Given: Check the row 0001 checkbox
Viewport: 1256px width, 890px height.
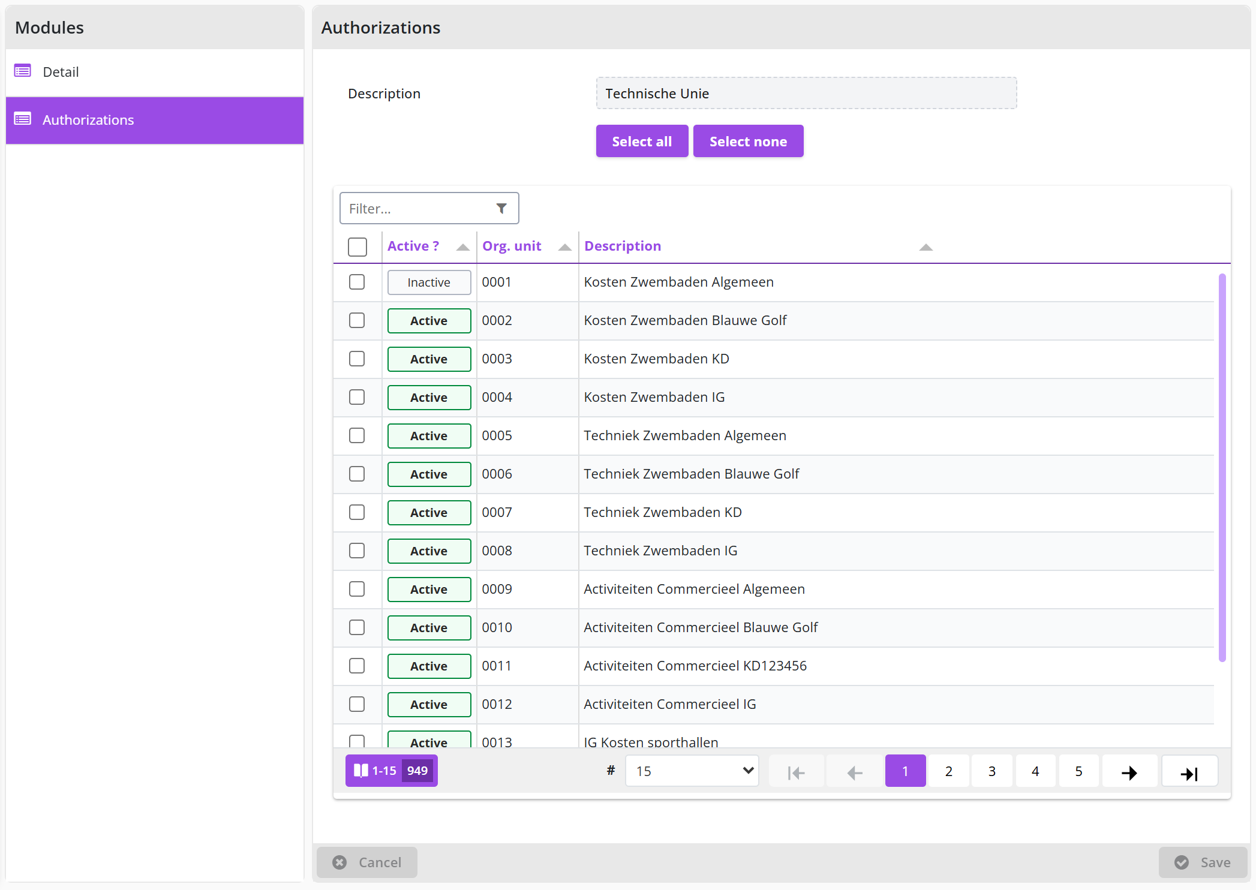Looking at the screenshot, I should (357, 282).
